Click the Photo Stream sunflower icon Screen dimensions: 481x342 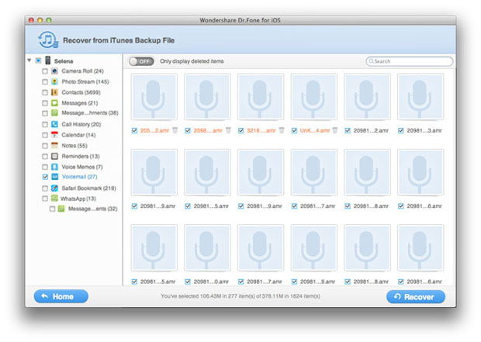(x=54, y=81)
